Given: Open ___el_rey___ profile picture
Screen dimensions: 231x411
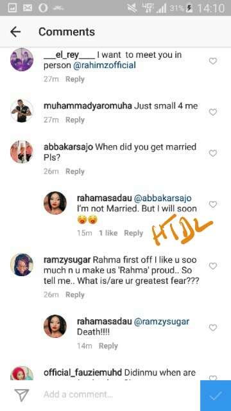Looking at the screenshot, I should (22, 60).
